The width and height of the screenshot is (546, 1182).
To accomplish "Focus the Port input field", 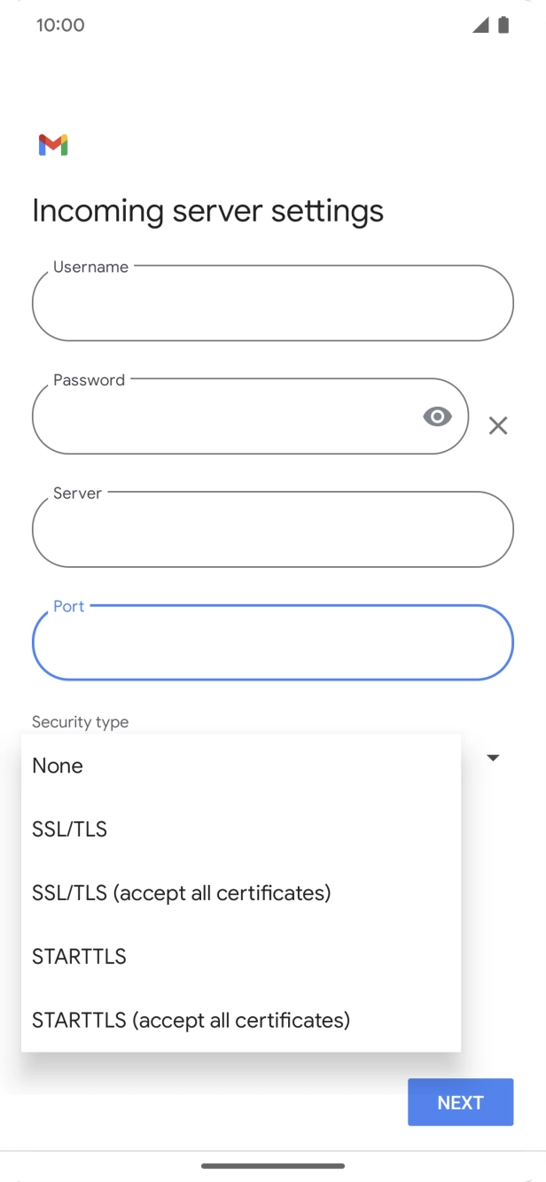I will pos(272,643).
